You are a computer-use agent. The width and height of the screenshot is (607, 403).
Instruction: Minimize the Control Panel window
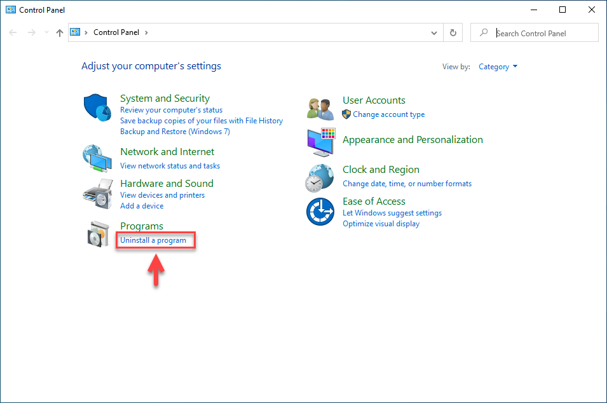pos(534,10)
